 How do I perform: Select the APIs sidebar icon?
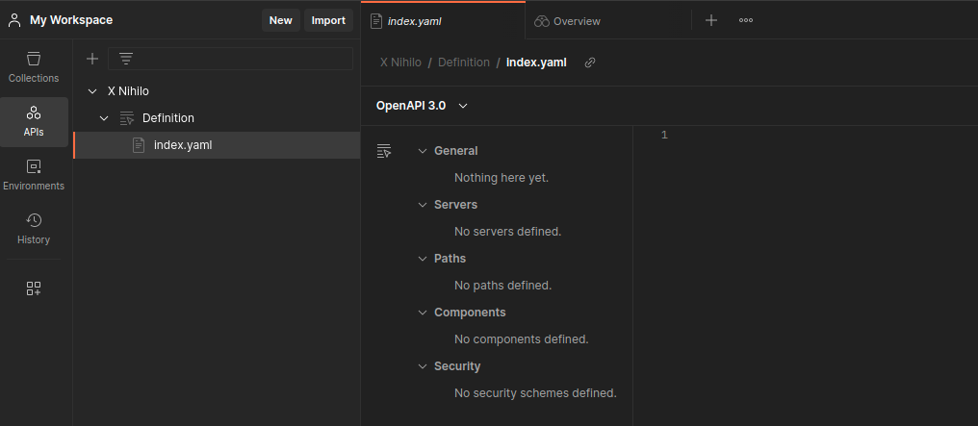34,120
